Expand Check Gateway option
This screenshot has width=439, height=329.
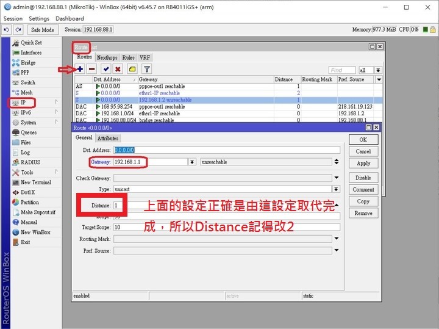point(337,178)
